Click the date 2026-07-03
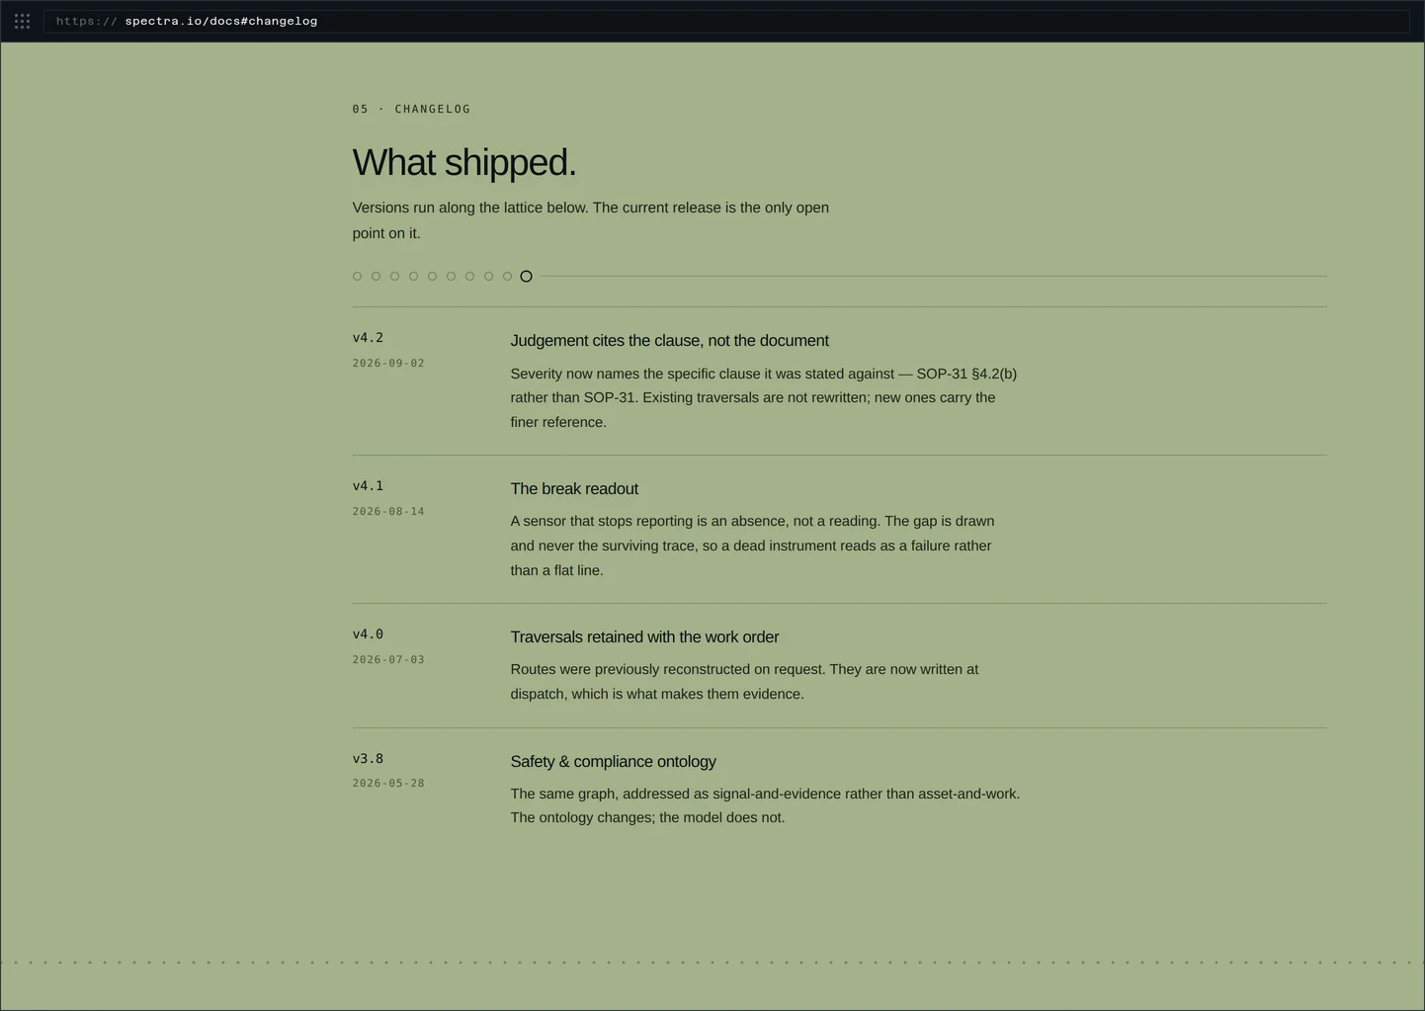The height and width of the screenshot is (1011, 1425). tap(388, 660)
